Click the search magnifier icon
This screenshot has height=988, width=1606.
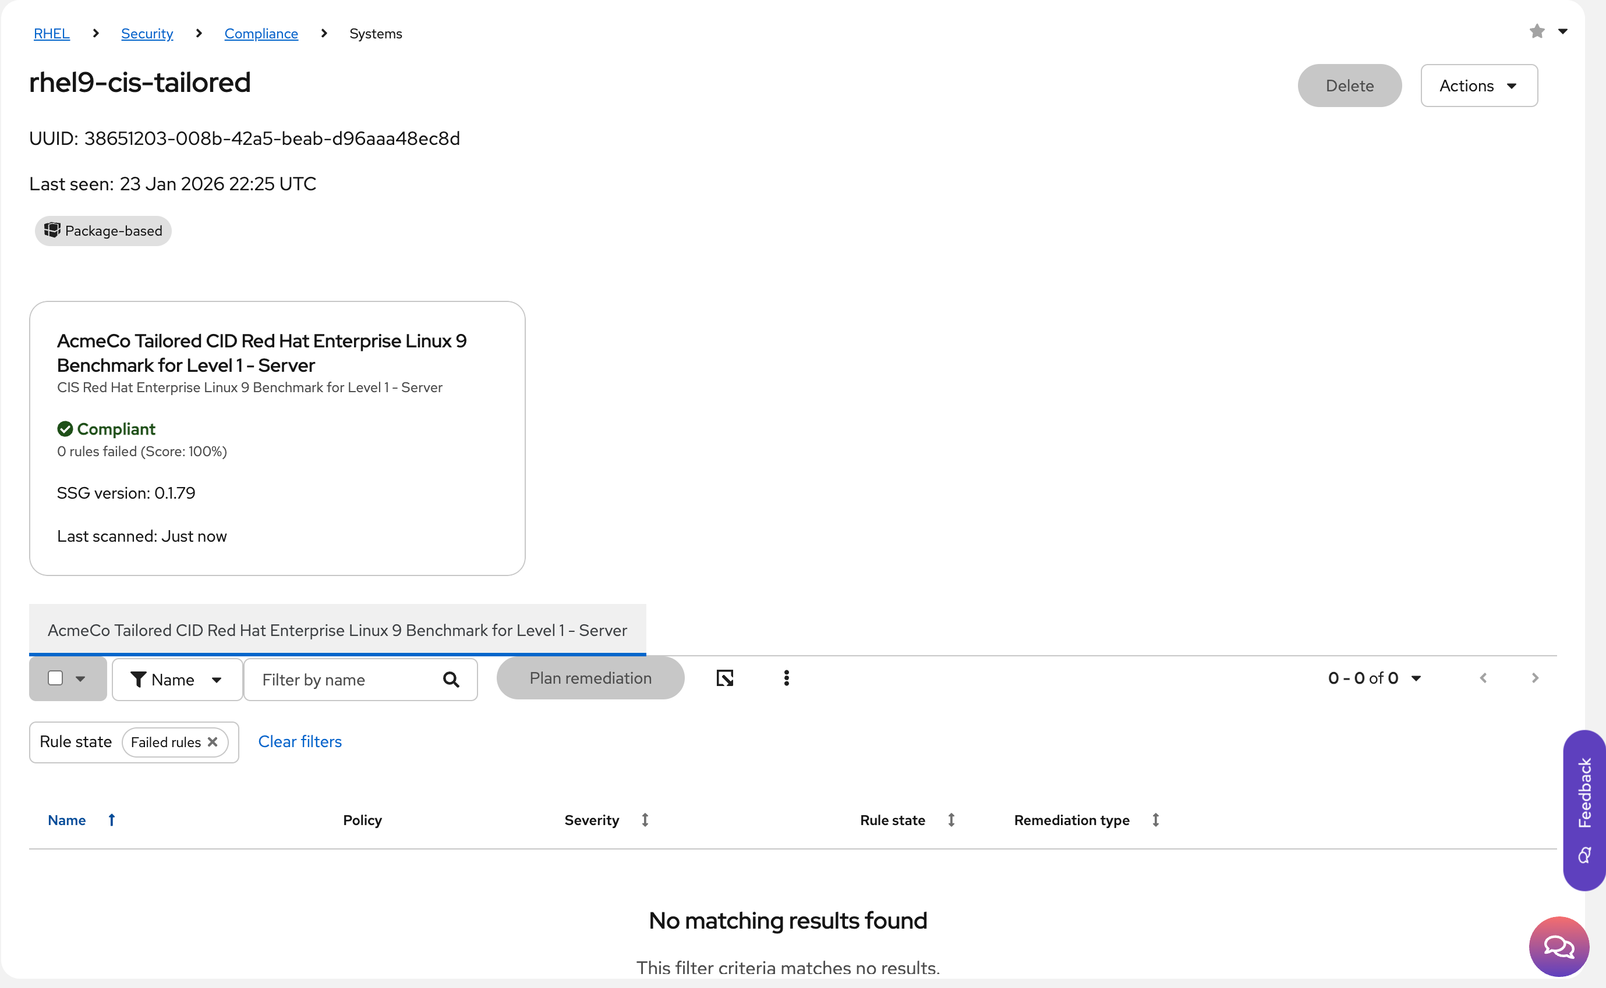pos(451,680)
